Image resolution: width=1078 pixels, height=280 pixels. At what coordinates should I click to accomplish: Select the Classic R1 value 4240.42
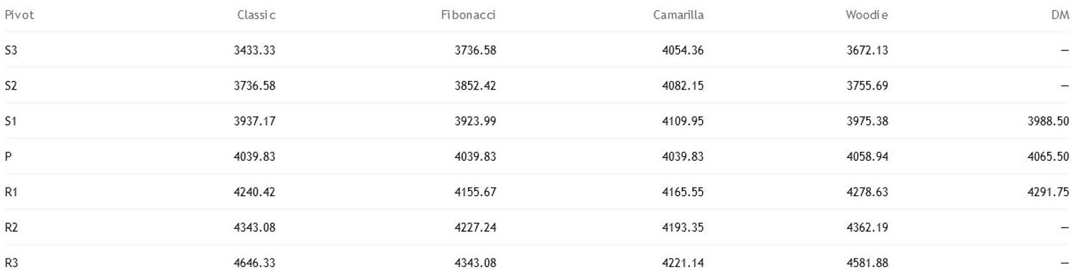[x=255, y=192]
